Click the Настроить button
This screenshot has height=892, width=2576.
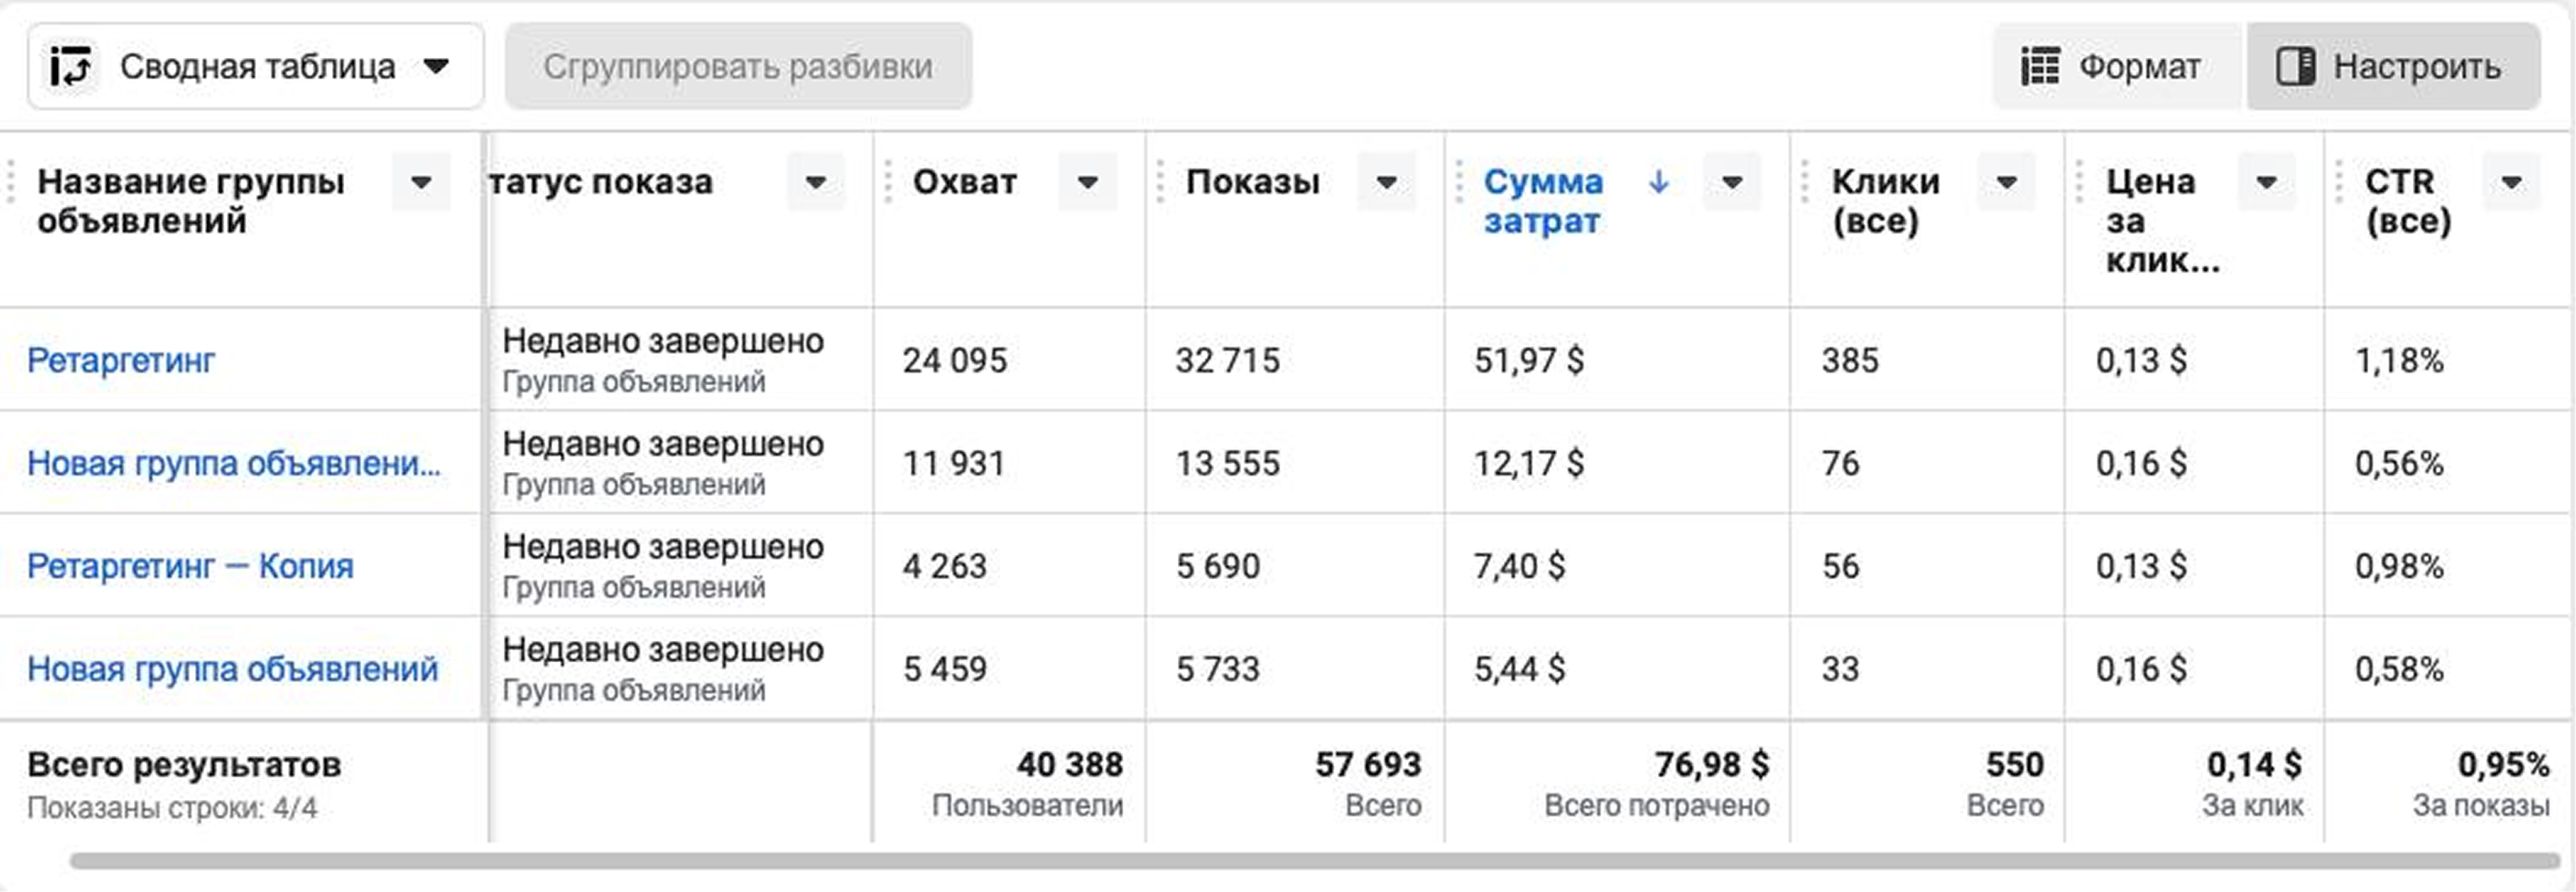point(2393,67)
